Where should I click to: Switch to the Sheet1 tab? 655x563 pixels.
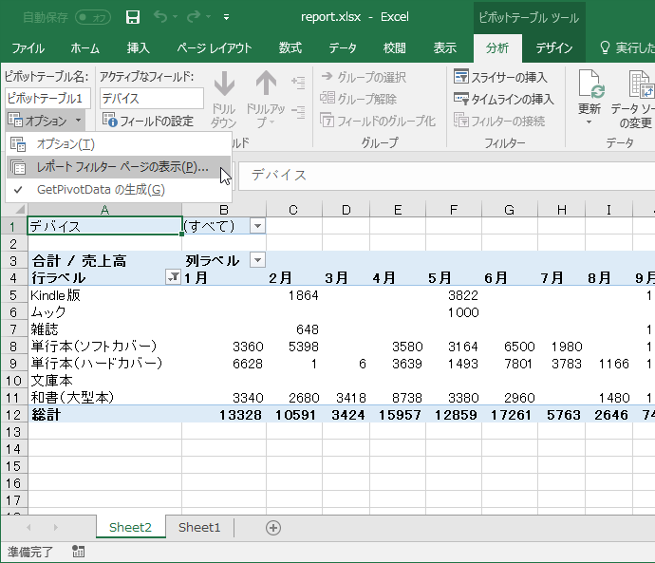(x=199, y=528)
